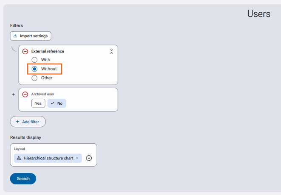Click the people icon in layout selector

(x=19, y=158)
